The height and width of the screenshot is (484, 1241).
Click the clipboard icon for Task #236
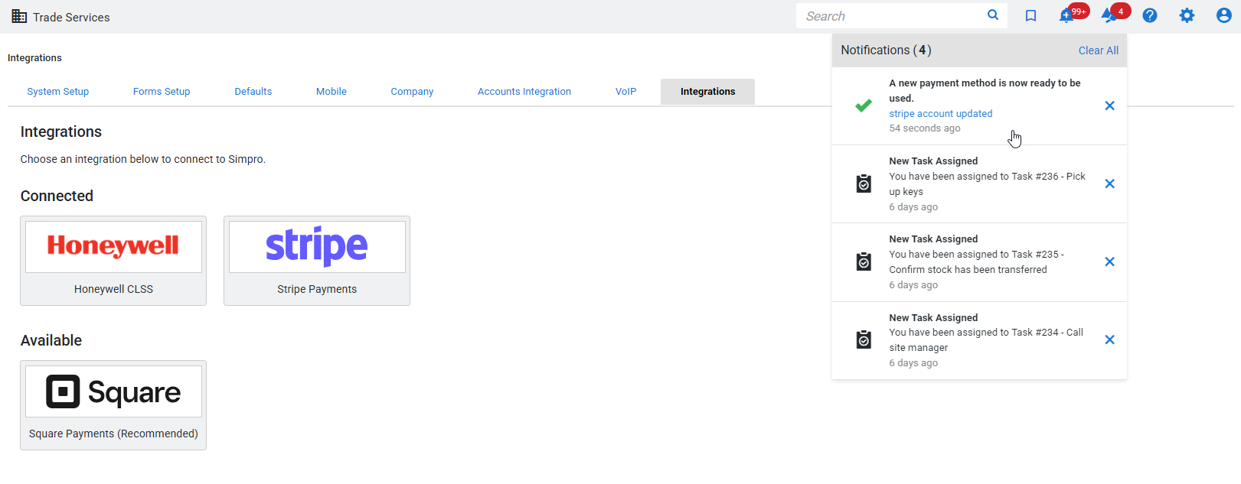[x=864, y=184]
